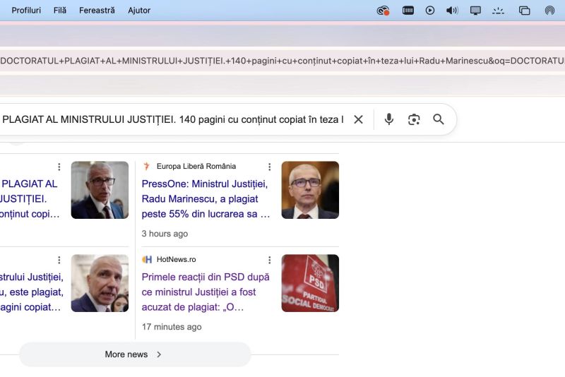
Task: Click the Creative Cloud menu bar icon
Action: click(x=383, y=11)
